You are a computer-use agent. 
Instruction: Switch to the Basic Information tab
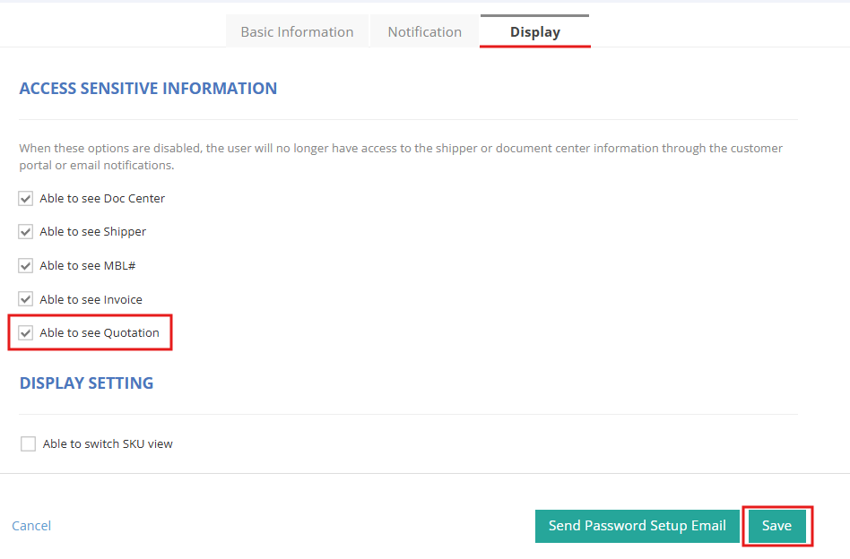297,31
